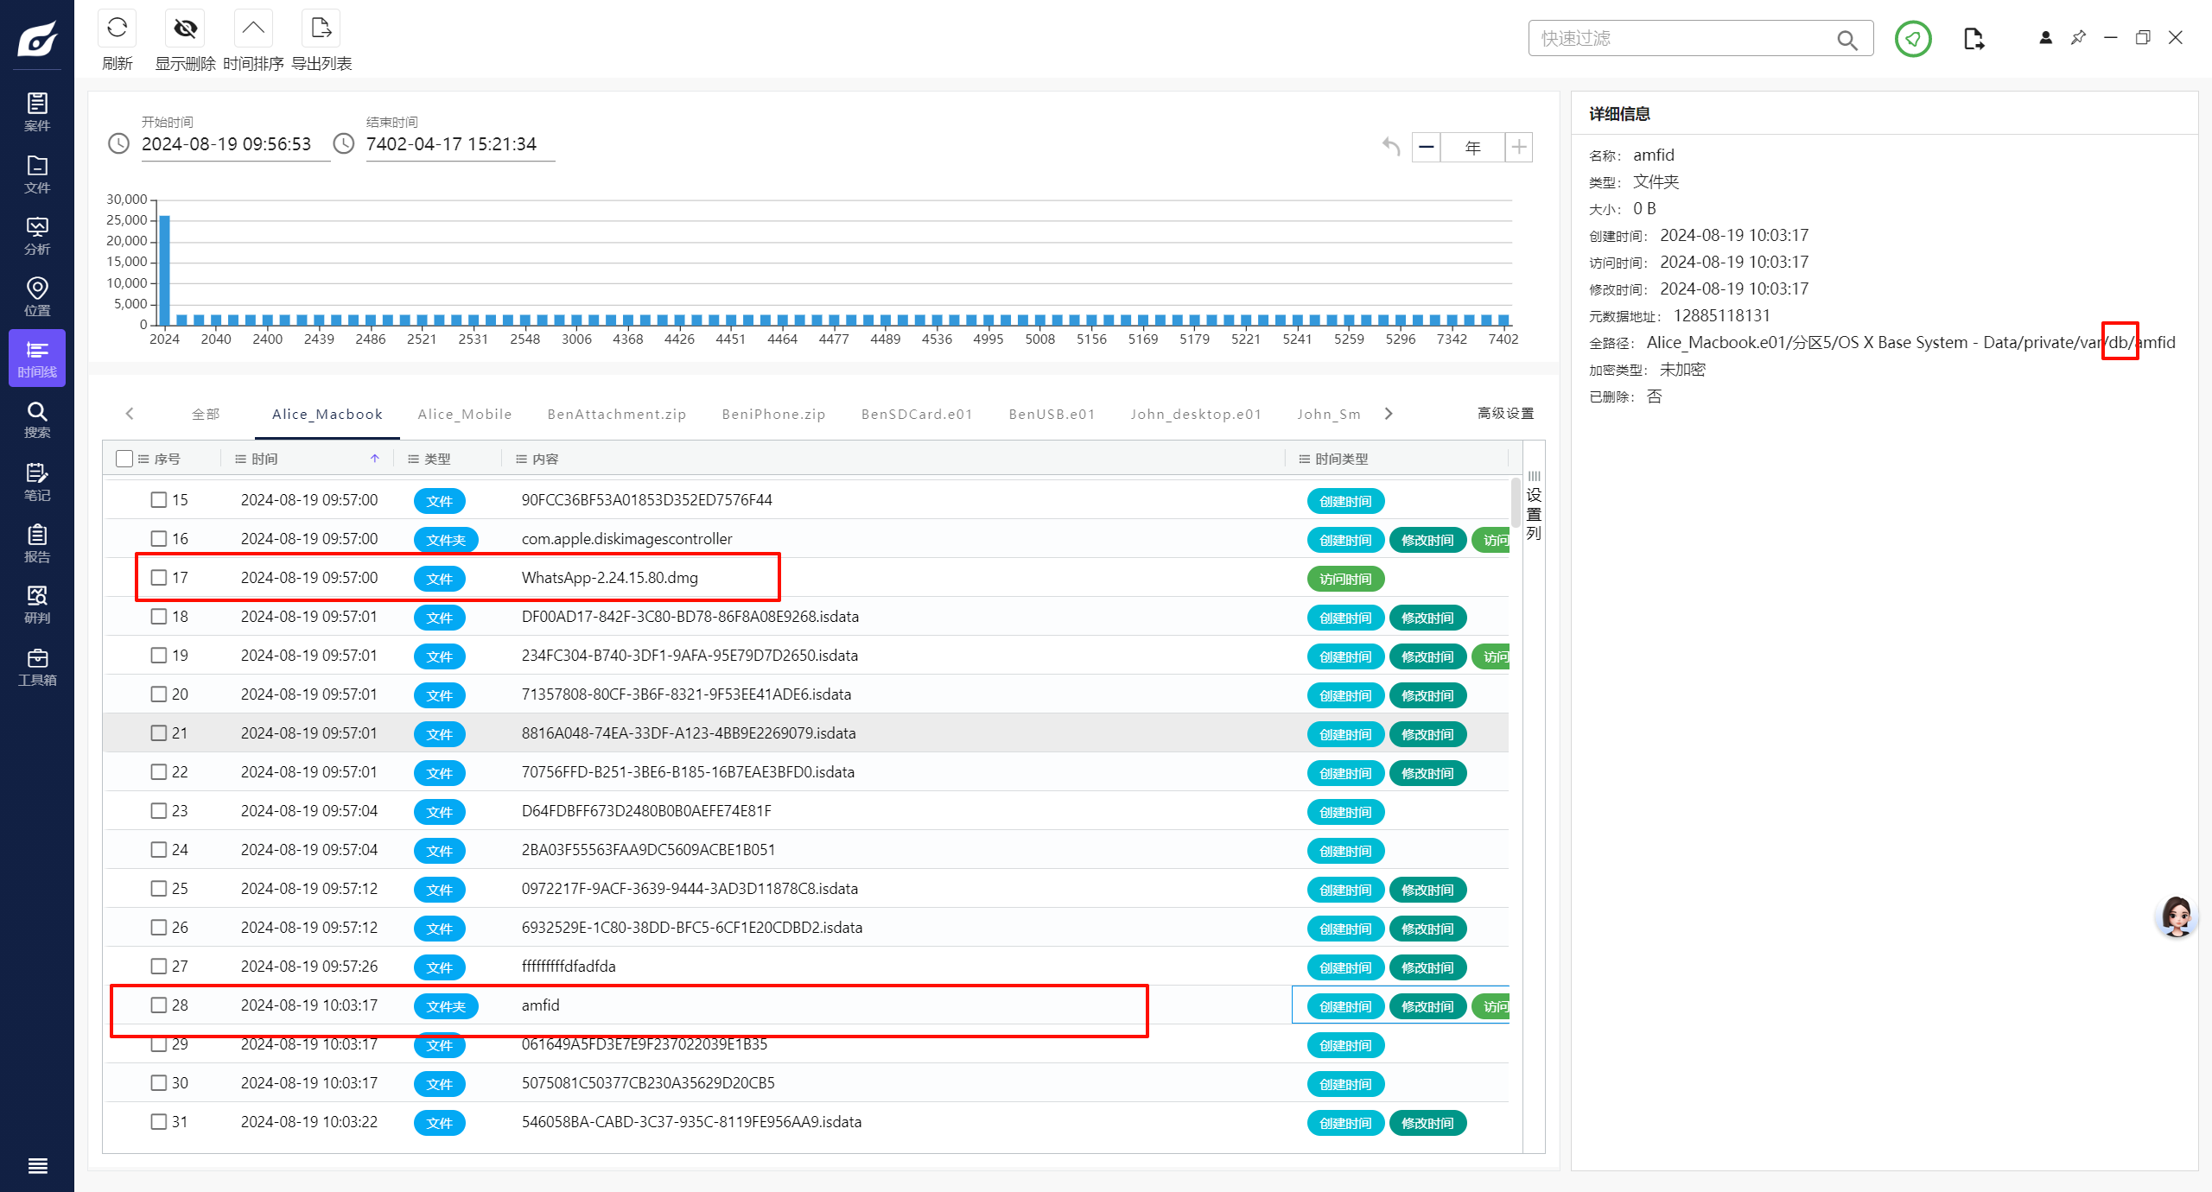2212x1192 pixels.
Task: Select the Alice_Mobile tab
Action: [x=464, y=414]
